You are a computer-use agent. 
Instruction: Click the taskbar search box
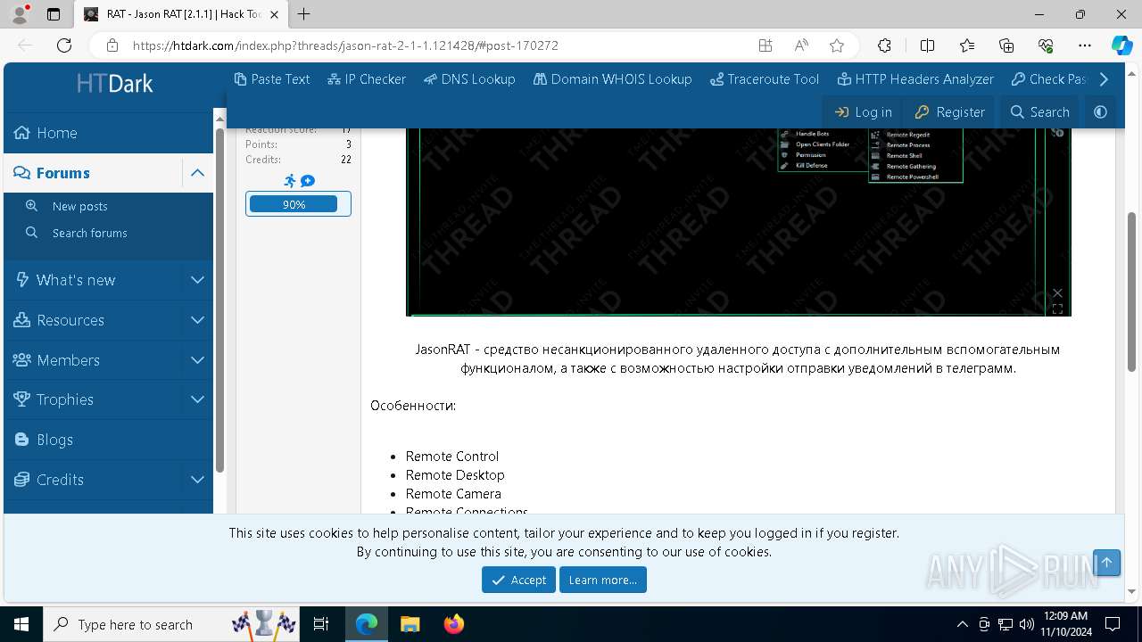(170, 624)
